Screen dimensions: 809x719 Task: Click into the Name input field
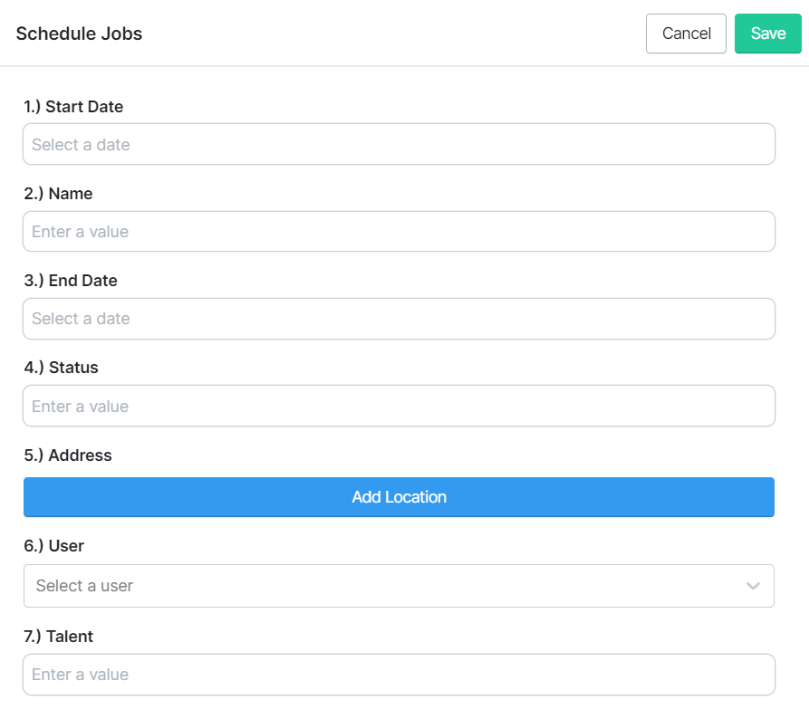pos(399,232)
